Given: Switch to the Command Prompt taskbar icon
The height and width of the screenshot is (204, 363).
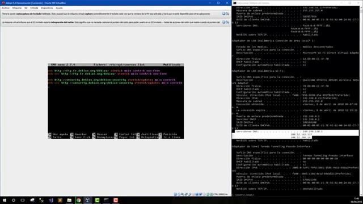Looking at the screenshot, I should coord(106,200).
